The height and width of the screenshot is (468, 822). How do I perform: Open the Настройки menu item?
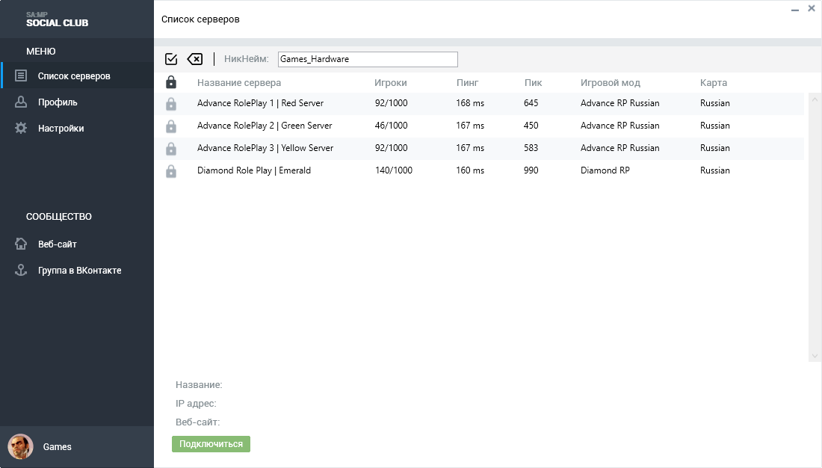coord(77,128)
